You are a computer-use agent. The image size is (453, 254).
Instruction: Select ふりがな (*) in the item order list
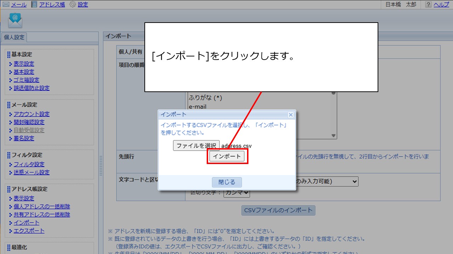[x=206, y=98]
